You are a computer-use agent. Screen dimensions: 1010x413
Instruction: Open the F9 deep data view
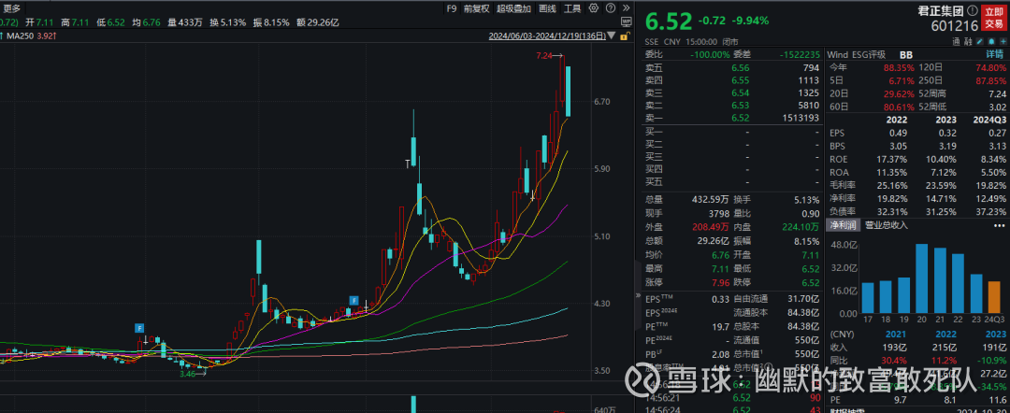pyautogui.click(x=452, y=8)
